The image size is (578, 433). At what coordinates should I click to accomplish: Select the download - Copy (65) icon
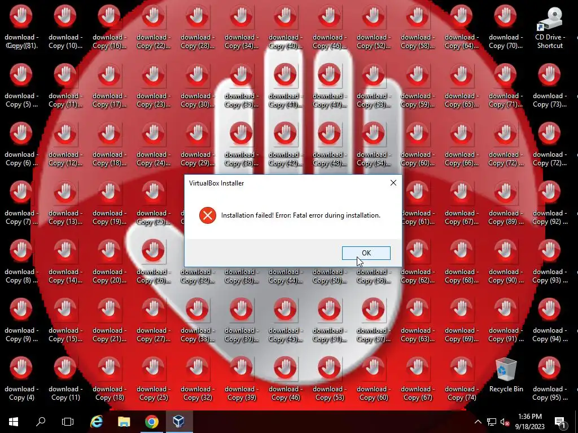click(x=462, y=87)
